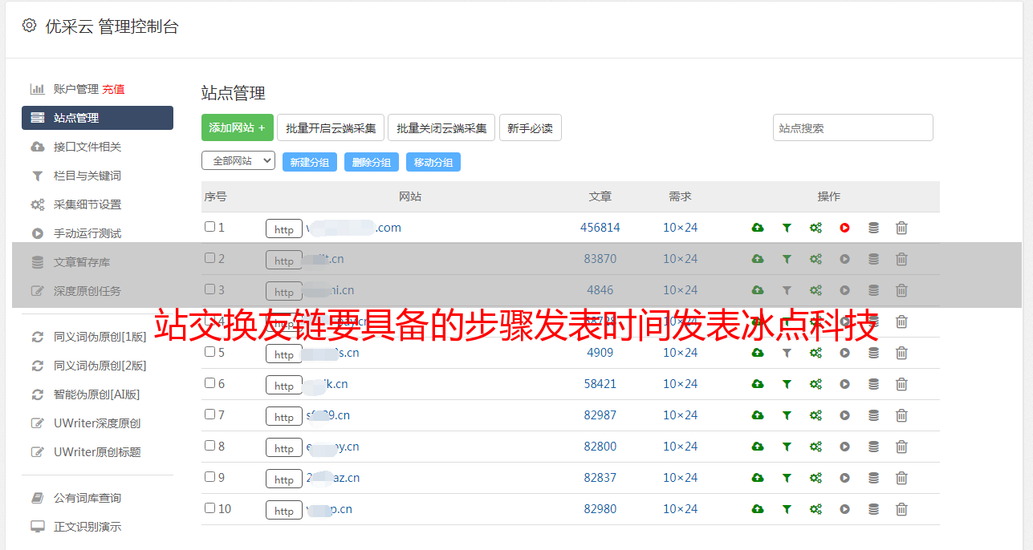Click play icon in row 10

(x=844, y=509)
